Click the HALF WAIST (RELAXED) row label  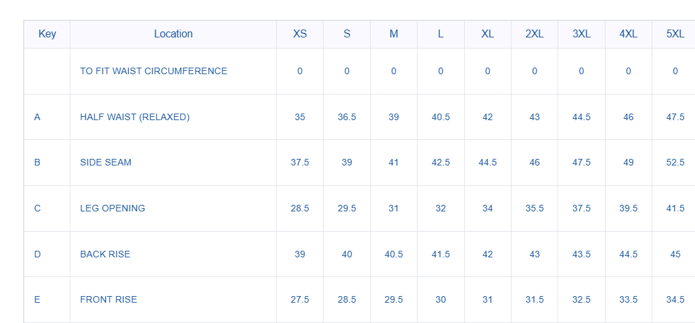[135, 117]
